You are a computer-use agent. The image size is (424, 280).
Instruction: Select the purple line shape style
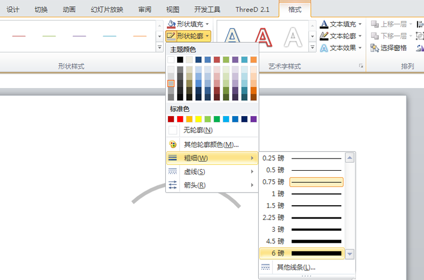coord(79,36)
